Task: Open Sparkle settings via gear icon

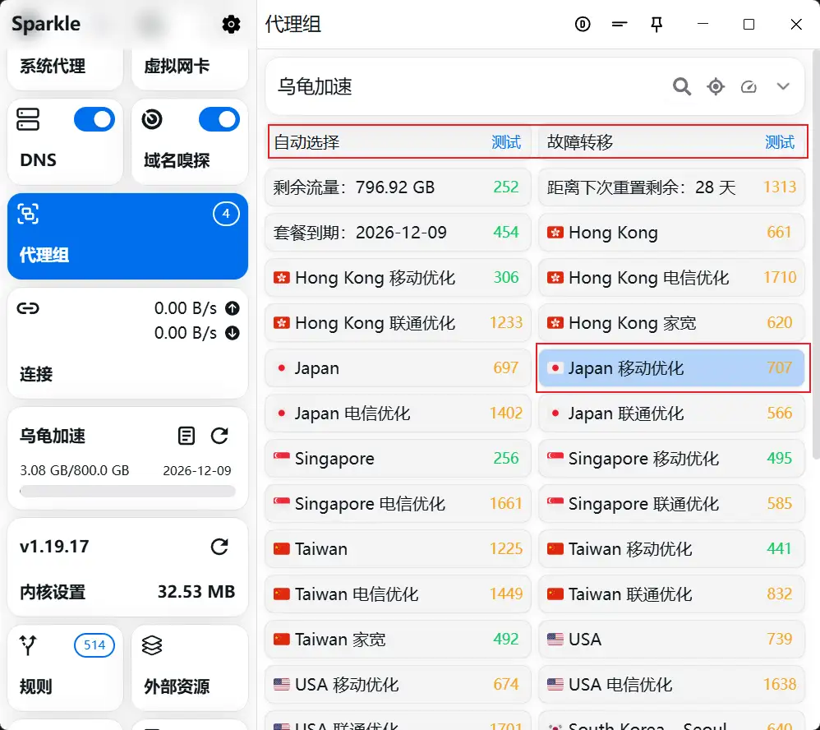Action: tap(232, 25)
